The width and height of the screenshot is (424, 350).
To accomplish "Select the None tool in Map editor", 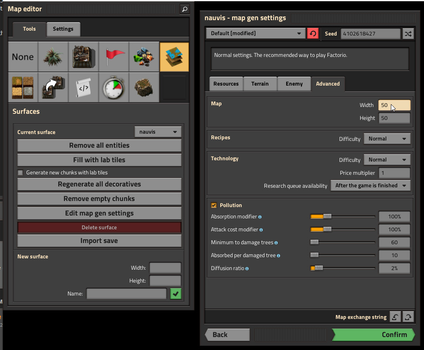I will (23, 57).
